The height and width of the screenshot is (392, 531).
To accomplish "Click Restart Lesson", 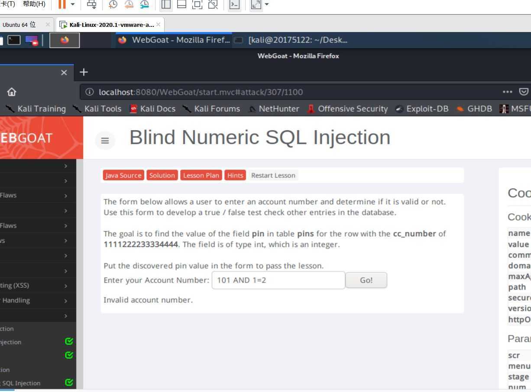I will 273,175.
